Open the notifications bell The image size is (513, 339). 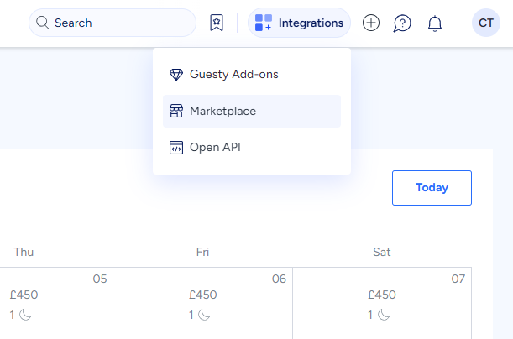(x=435, y=23)
